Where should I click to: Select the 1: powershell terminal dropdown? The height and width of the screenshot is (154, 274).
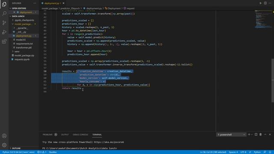click(231, 135)
